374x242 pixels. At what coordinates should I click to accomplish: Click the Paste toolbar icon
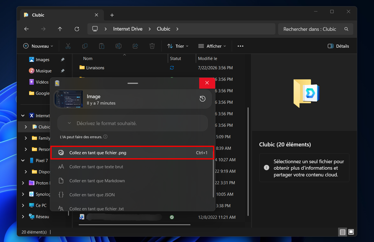102,46
